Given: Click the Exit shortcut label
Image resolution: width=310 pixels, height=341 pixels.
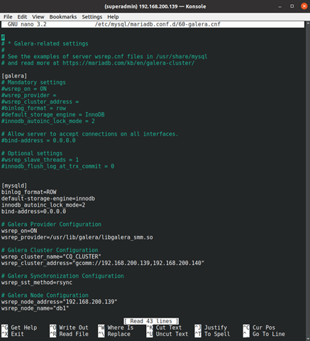Looking at the screenshot, I should coord(17,334).
